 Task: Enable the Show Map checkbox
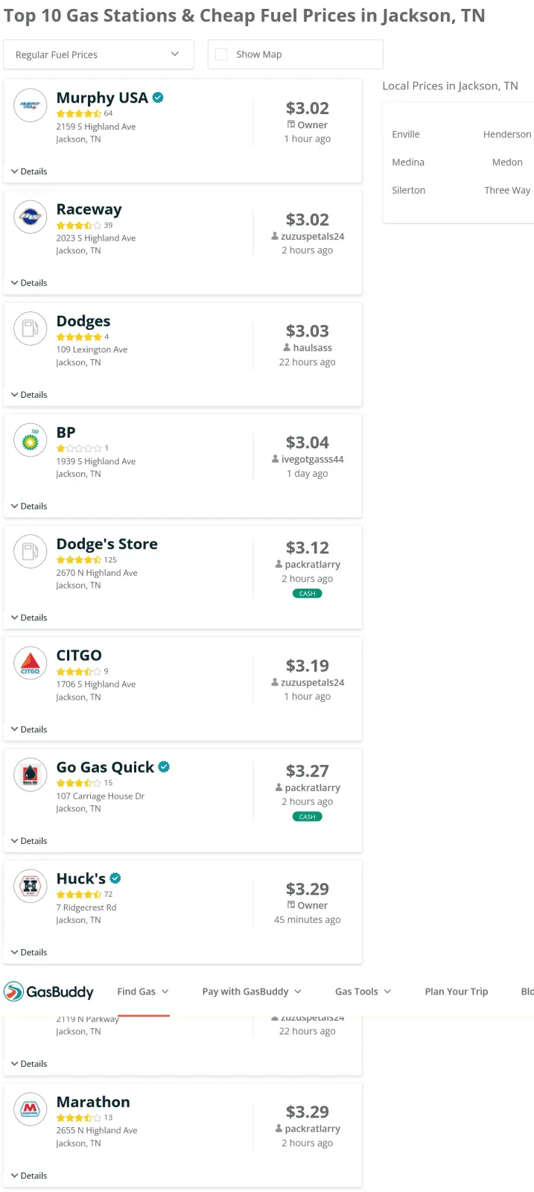point(221,54)
